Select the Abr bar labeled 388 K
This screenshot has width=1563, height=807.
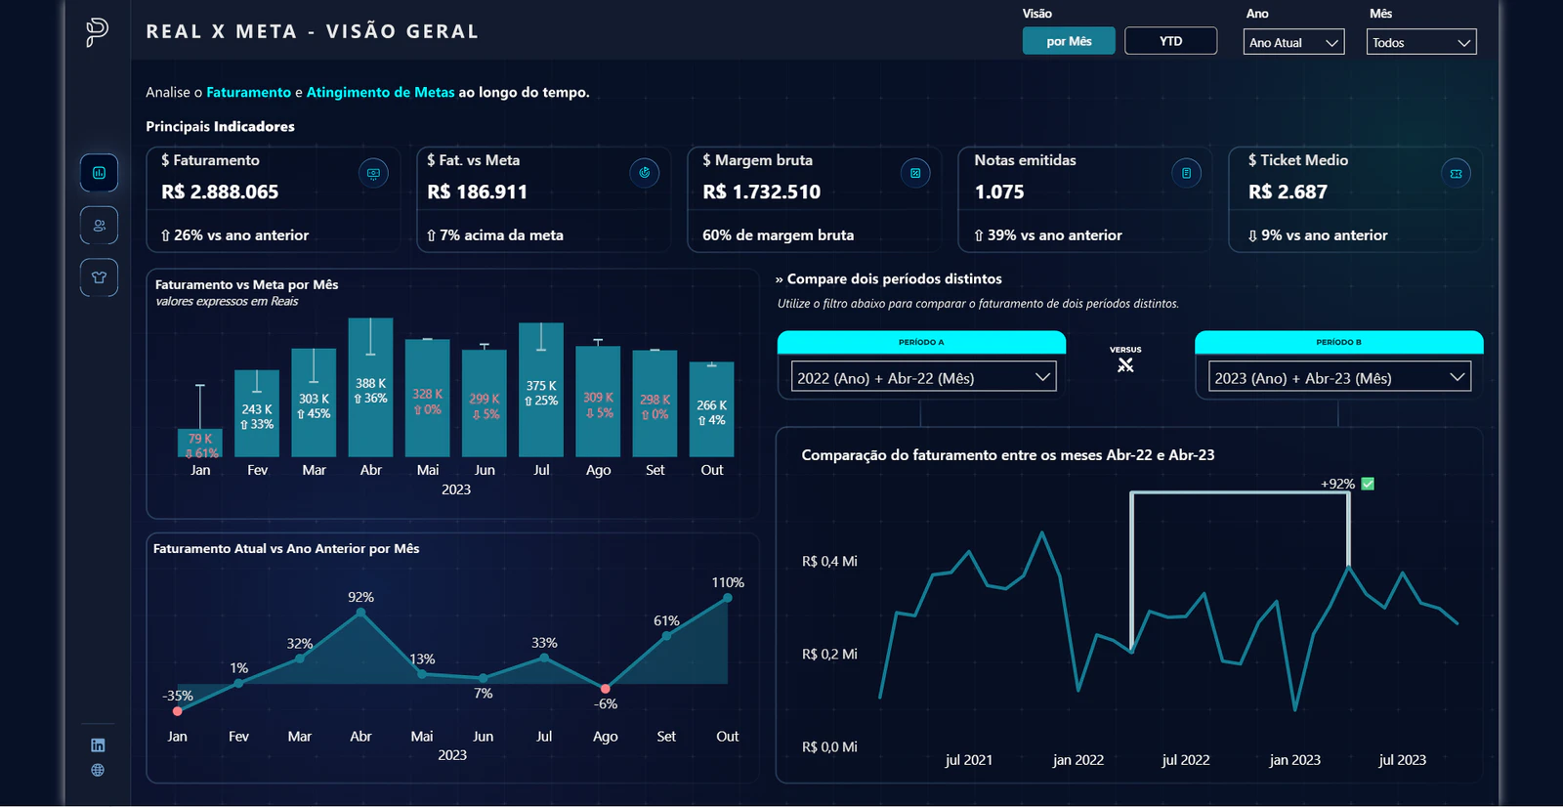pyautogui.click(x=371, y=388)
